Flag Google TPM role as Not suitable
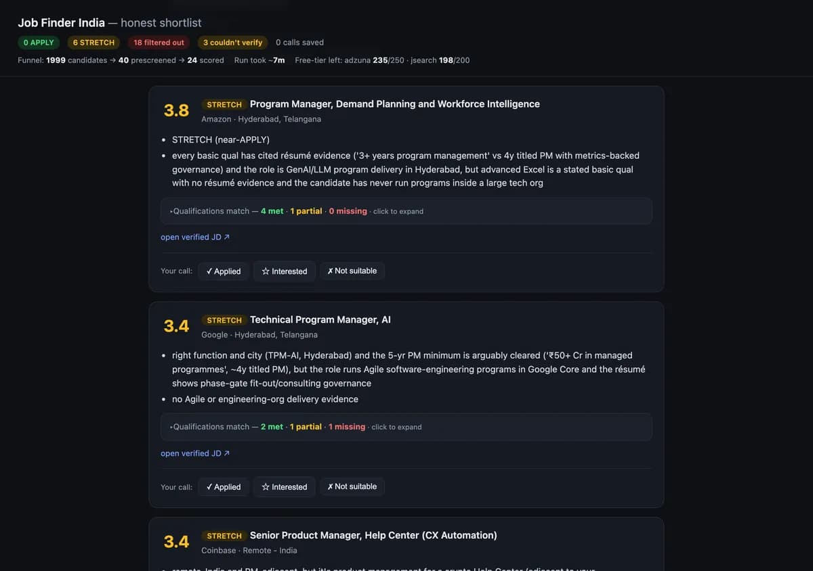The height and width of the screenshot is (571, 813). click(x=352, y=487)
